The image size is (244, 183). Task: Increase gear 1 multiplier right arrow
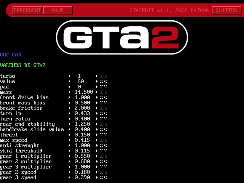(x=96, y=156)
